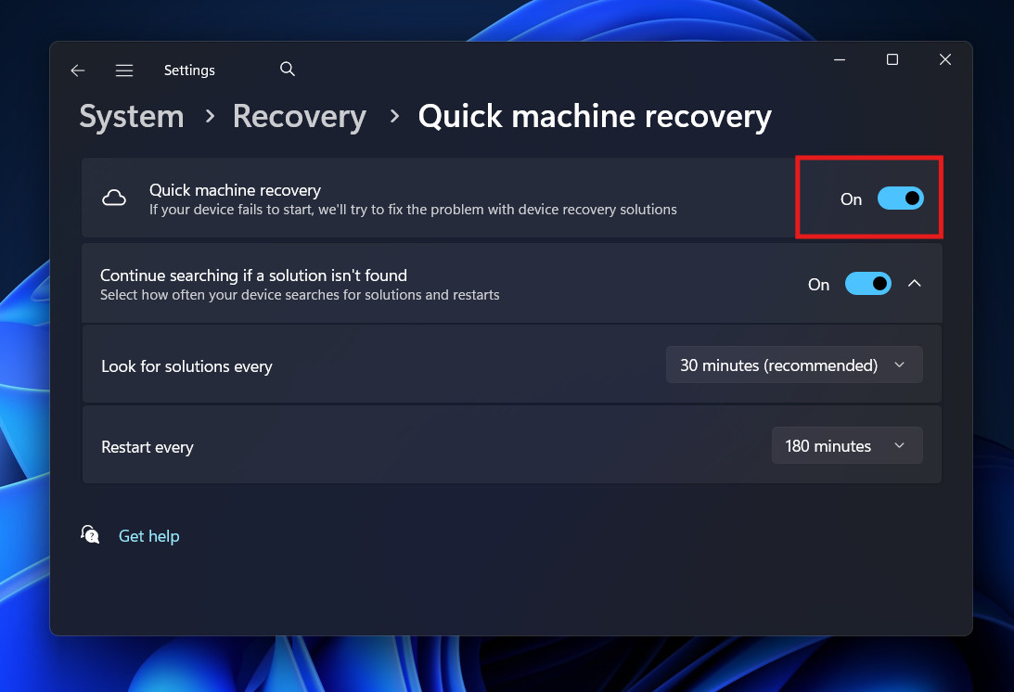Click the cloud icon beside Quick machine recovery
Screen dimensions: 1014x692
pos(113,197)
